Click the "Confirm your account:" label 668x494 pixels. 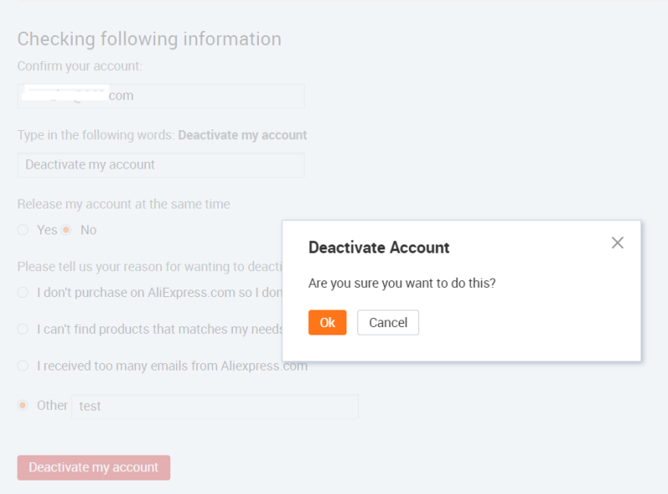[x=80, y=66]
